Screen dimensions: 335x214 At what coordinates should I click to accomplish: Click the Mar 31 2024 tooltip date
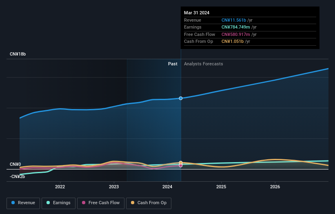click(x=197, y=13)
